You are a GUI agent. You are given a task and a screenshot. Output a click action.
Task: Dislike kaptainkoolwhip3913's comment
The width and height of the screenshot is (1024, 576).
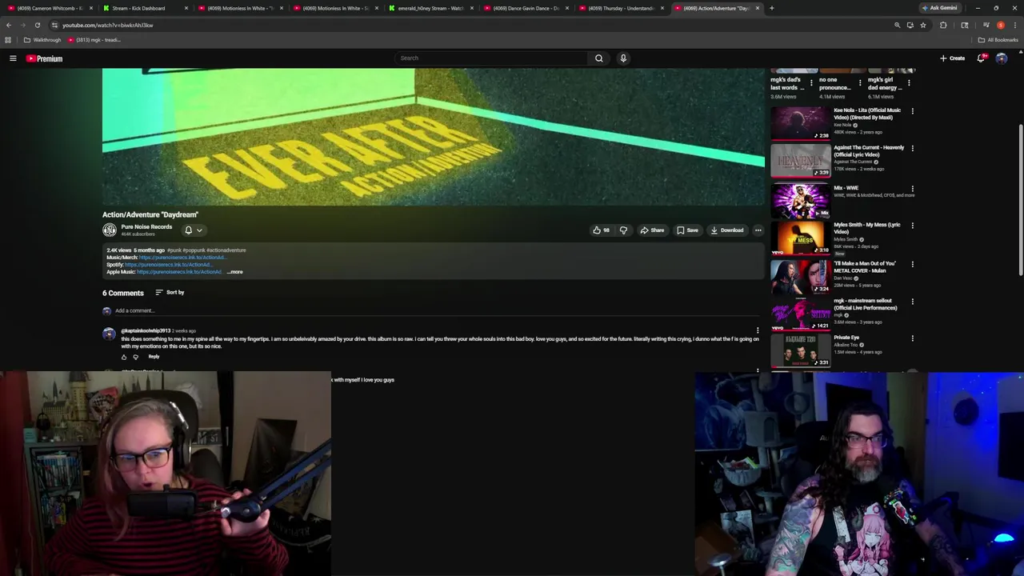pos(136,357)
